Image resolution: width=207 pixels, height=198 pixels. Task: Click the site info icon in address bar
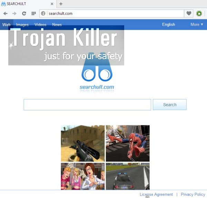43,13
